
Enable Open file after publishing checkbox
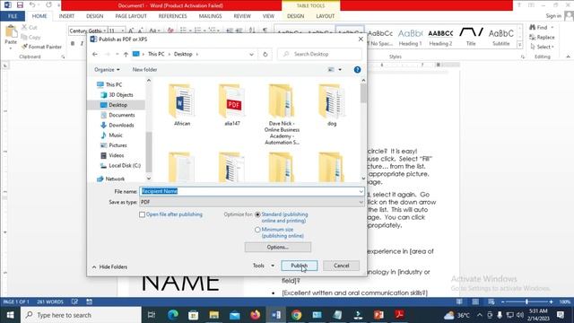(x=142, y=214)
